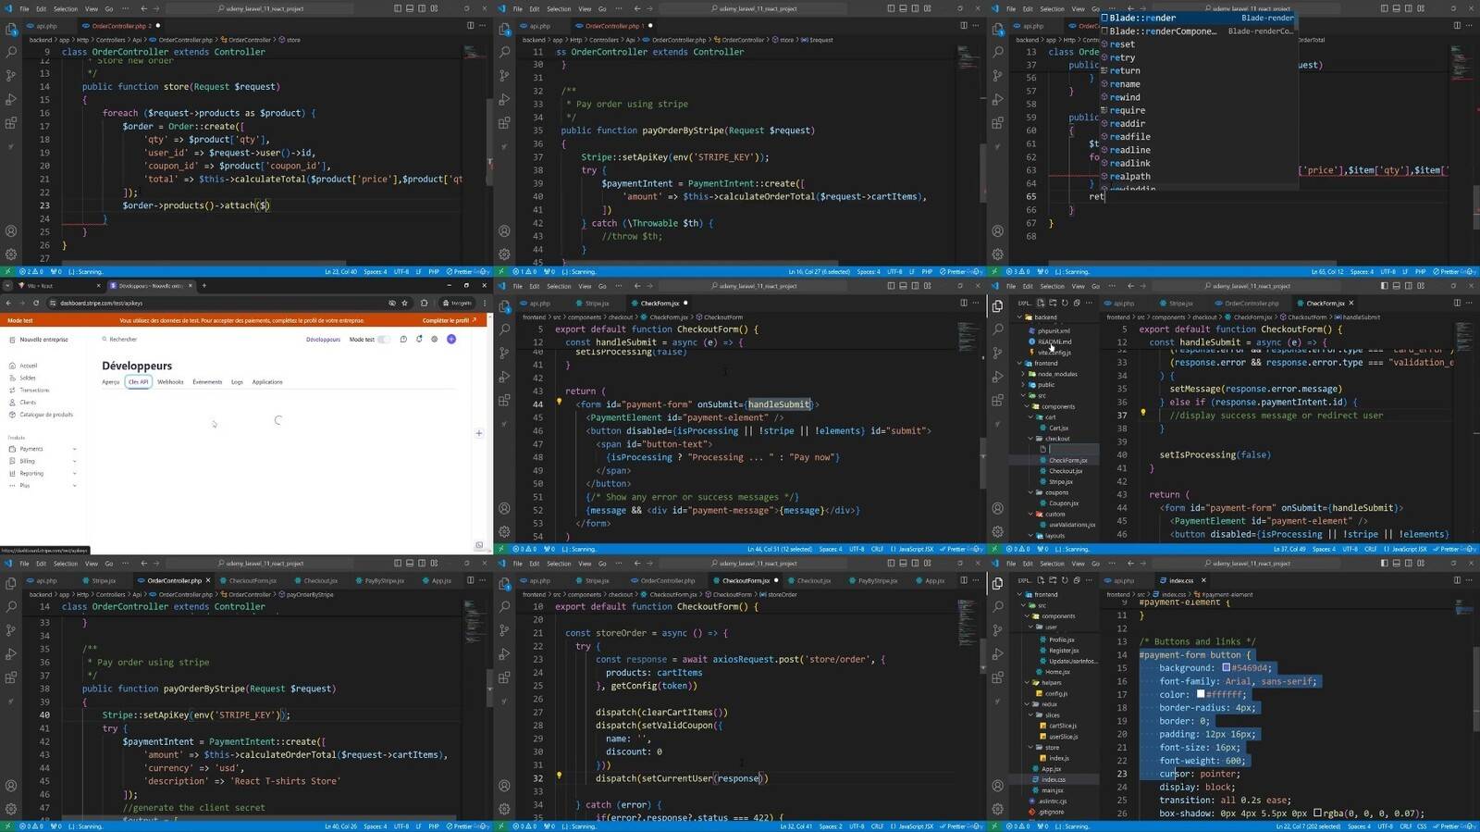Click the new file name input under checkout folder
Screen dimensions: 1480x832
click(1073, 449)
